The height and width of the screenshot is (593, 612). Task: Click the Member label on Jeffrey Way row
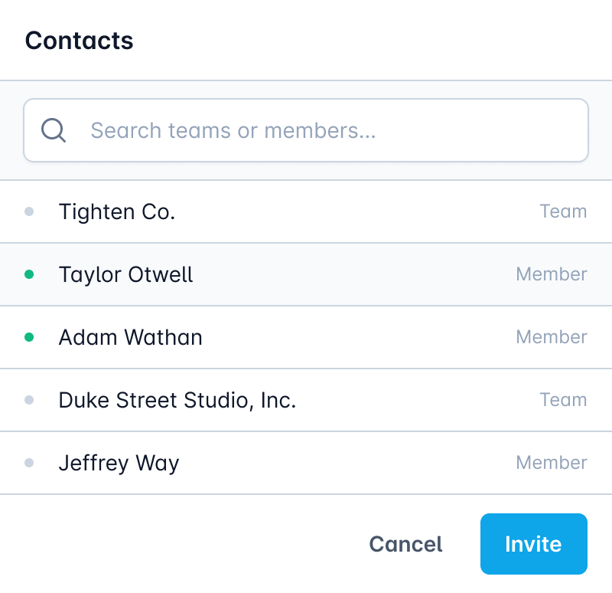[552, 463]
